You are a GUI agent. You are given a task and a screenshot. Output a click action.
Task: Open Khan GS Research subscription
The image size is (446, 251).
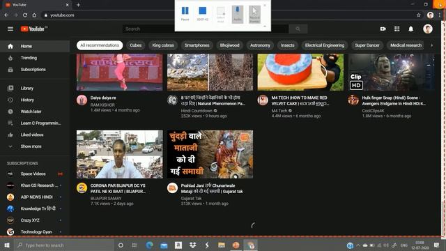click(35, 185)
